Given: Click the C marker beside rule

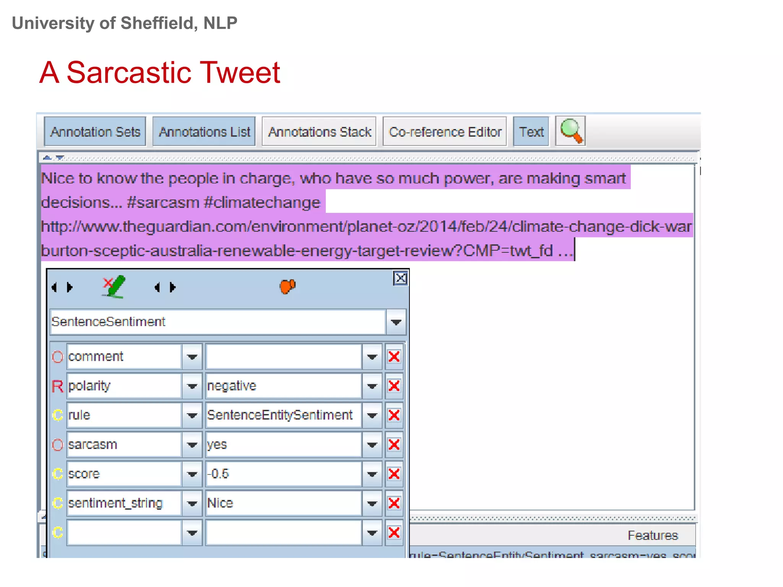Looking at the screenshot, I should coord(57,415).
